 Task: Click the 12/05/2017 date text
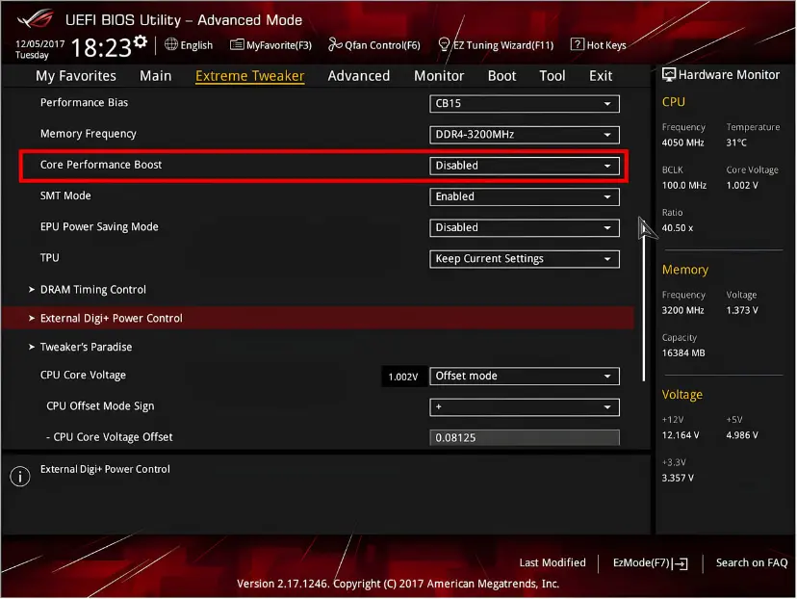point(40,43)
